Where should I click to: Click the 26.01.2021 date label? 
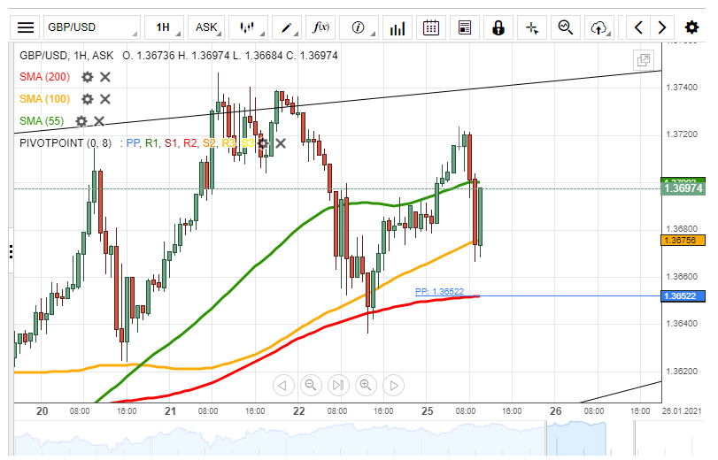coord(682,411)
